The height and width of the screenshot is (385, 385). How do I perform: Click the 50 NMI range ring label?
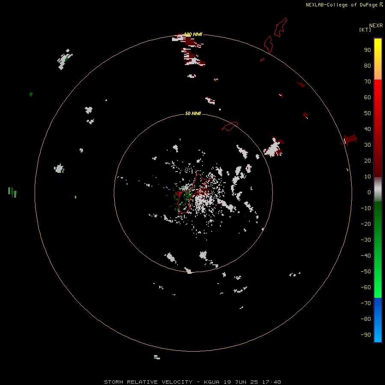pyautogui.click(x=193, y=113)
